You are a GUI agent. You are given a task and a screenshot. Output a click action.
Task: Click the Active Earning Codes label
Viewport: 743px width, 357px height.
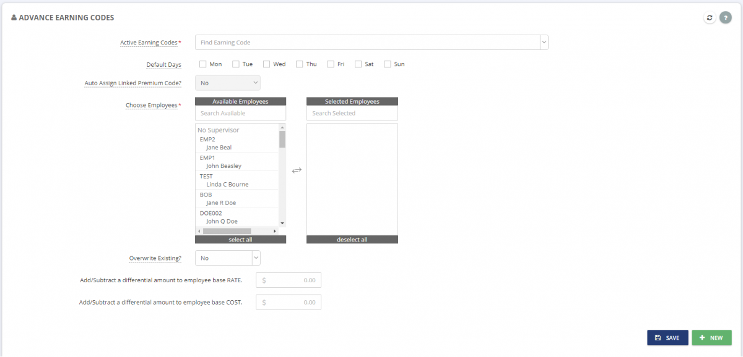click(x=149, y=43)
